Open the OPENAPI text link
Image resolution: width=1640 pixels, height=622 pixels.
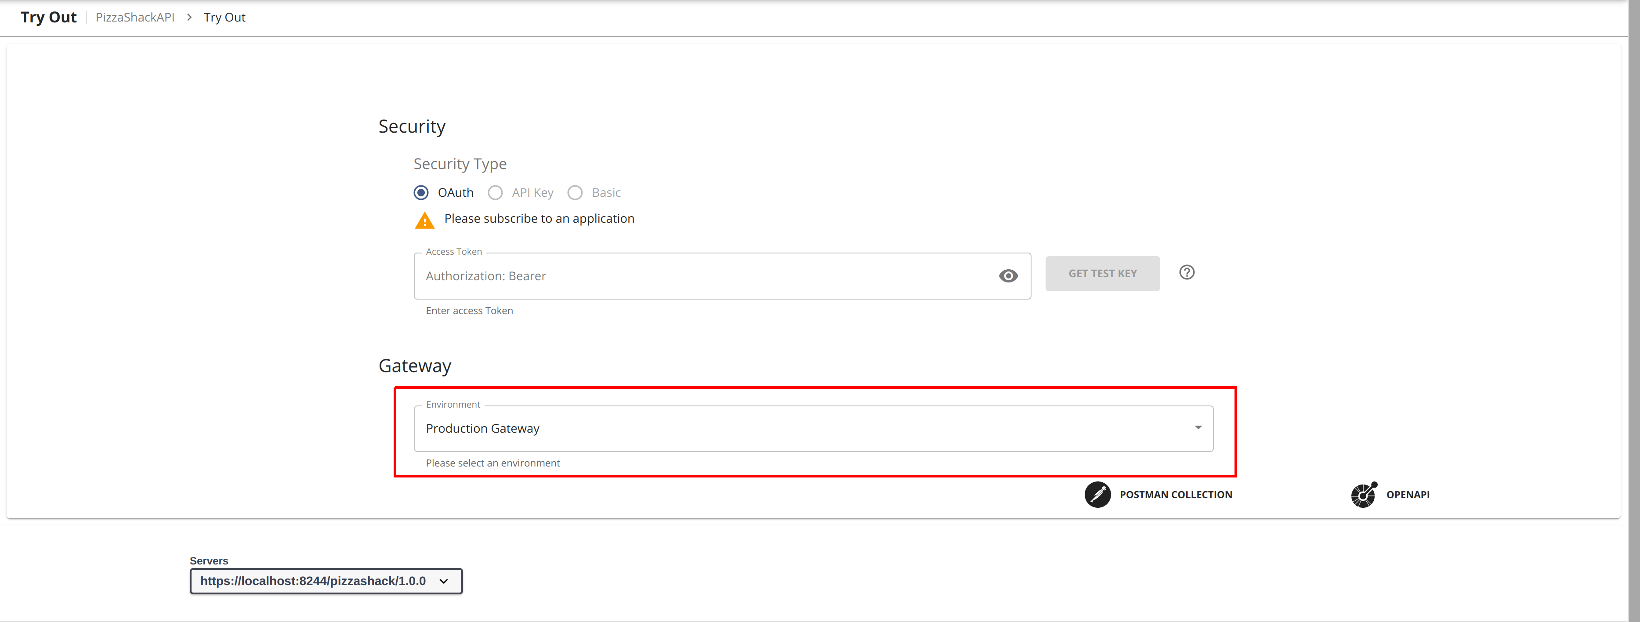pyautogui.click(x=1407, y=495)
